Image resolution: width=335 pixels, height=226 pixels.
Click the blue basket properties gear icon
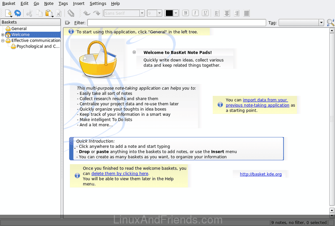[18, 13]
